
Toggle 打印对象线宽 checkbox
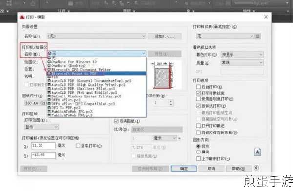(x=198, y=93)
